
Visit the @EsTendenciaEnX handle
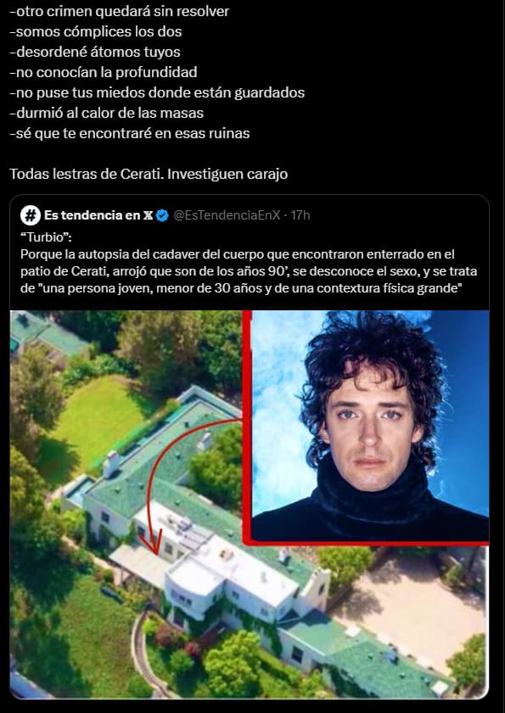[227, 215]
